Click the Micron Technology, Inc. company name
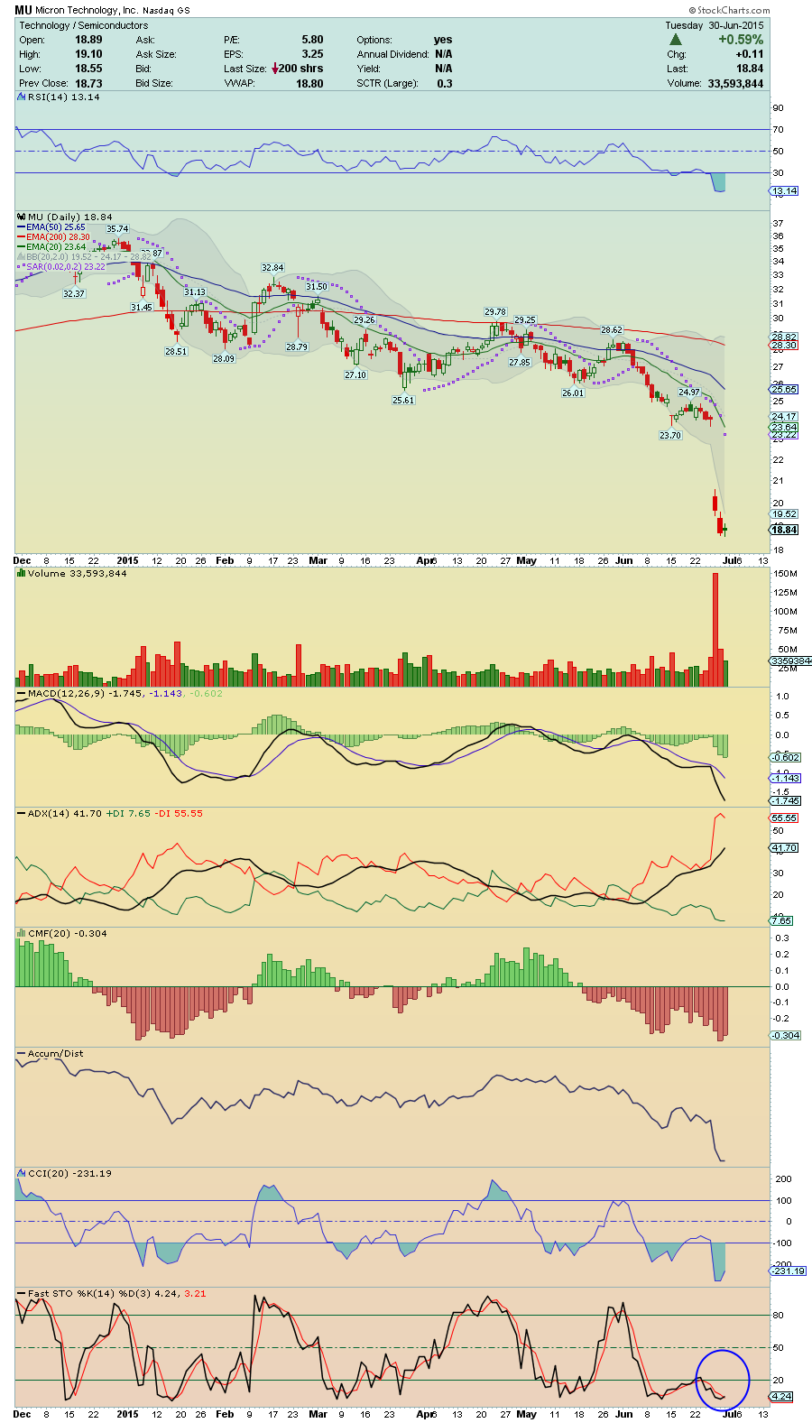 87,10
